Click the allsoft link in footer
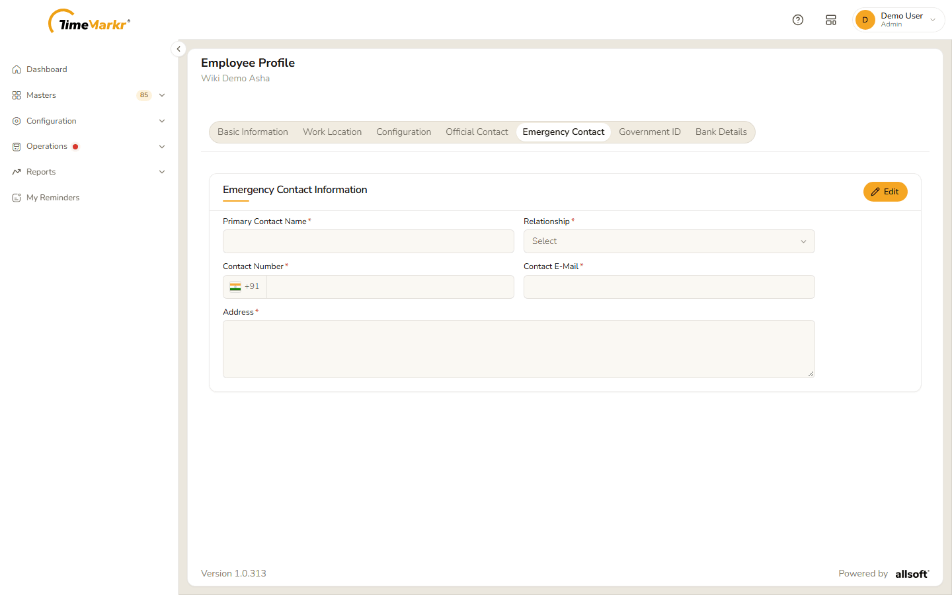The width and height of the screenshot is (952, 595). click(x=912, y=574)
